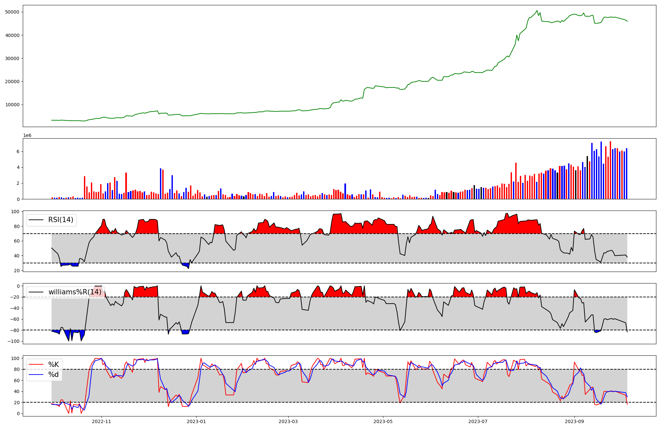Screen dimensions: 661x429
Task: Click the 1e6 volume scale label
Action: [27, 136]
